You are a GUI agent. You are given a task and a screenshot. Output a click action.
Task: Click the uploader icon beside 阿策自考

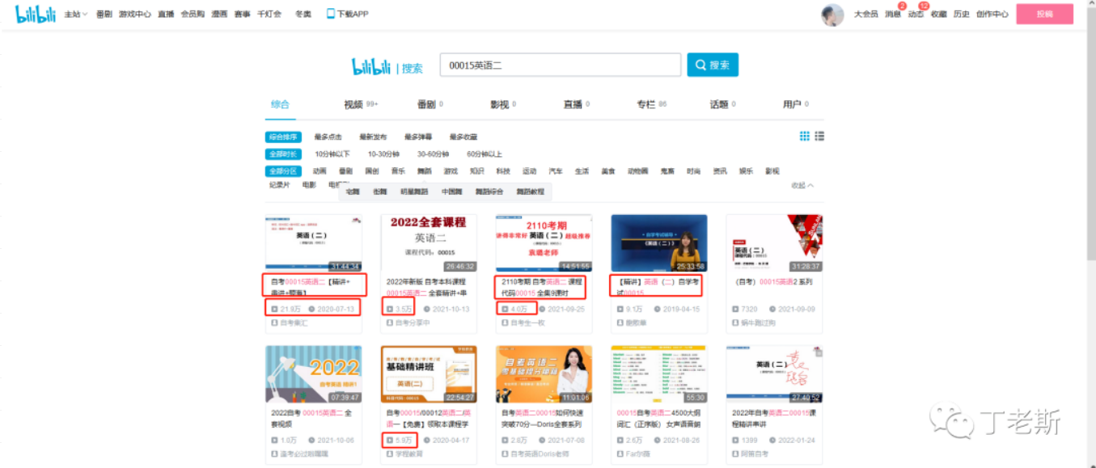coord(735,454)
